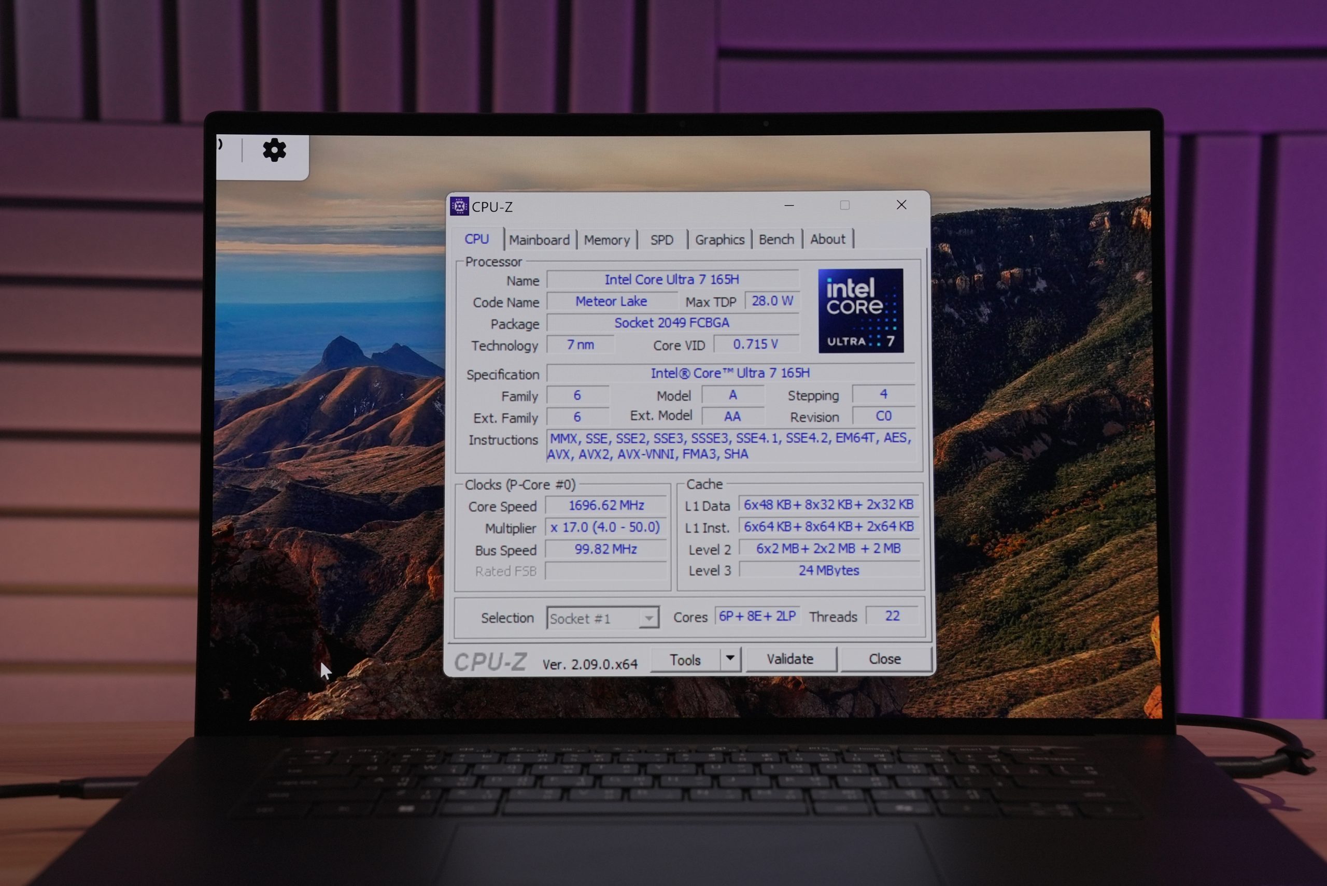Click the 0.715 V Core VID value
This screenshot has width=1327, height=886.
pyautogui.click(x=756, y=344)
